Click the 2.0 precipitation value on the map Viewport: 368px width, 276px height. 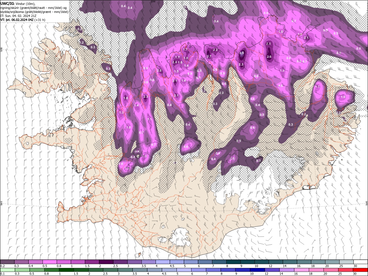[160, 70]
